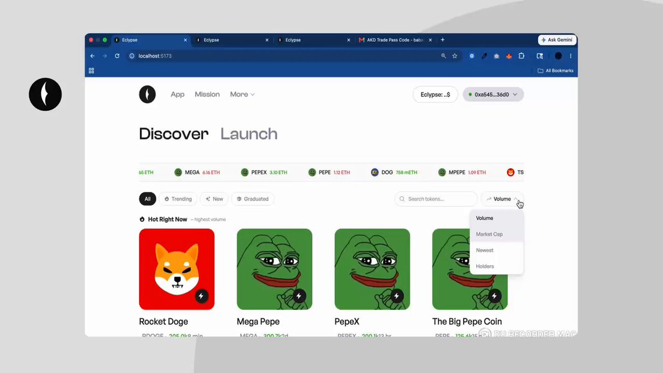663x373 pixels.
Task: Open the App nav link
Action: [x=177, y=94]
